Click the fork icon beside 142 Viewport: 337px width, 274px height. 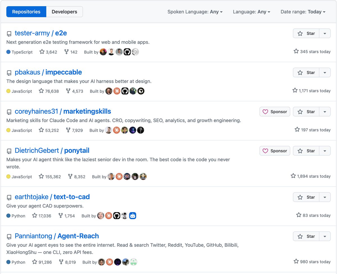click(x=66, y=52)
